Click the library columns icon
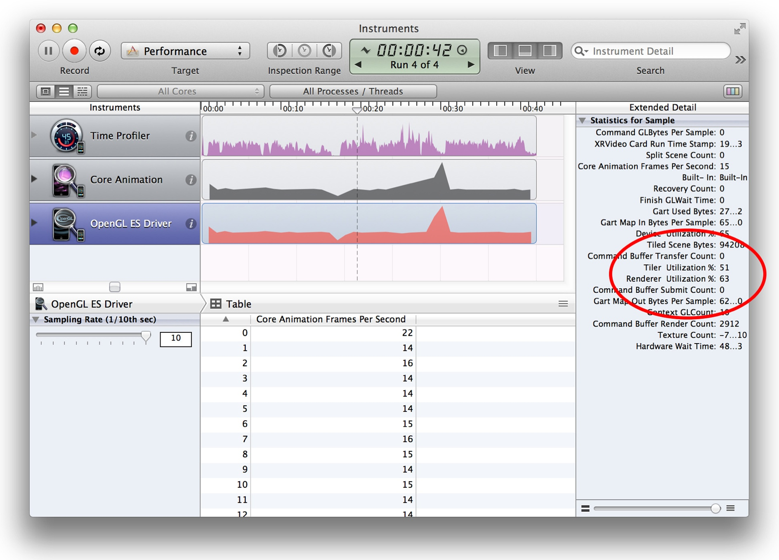This screenshot has height=560, width=779. pos(733,91)
